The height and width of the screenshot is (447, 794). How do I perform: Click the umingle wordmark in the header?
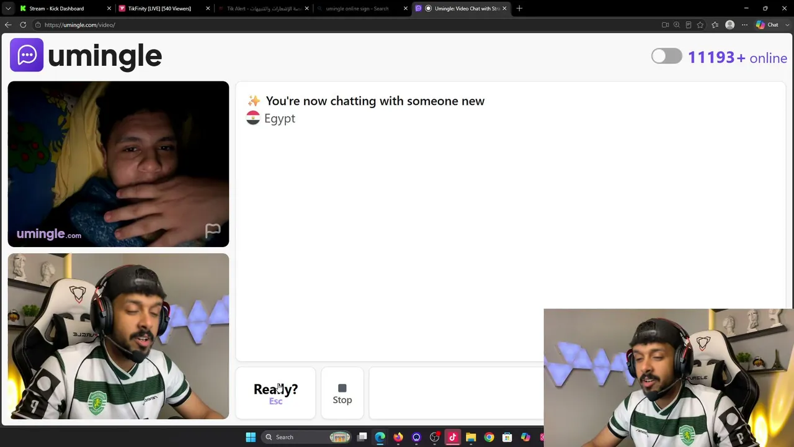(x=105, y=56)
